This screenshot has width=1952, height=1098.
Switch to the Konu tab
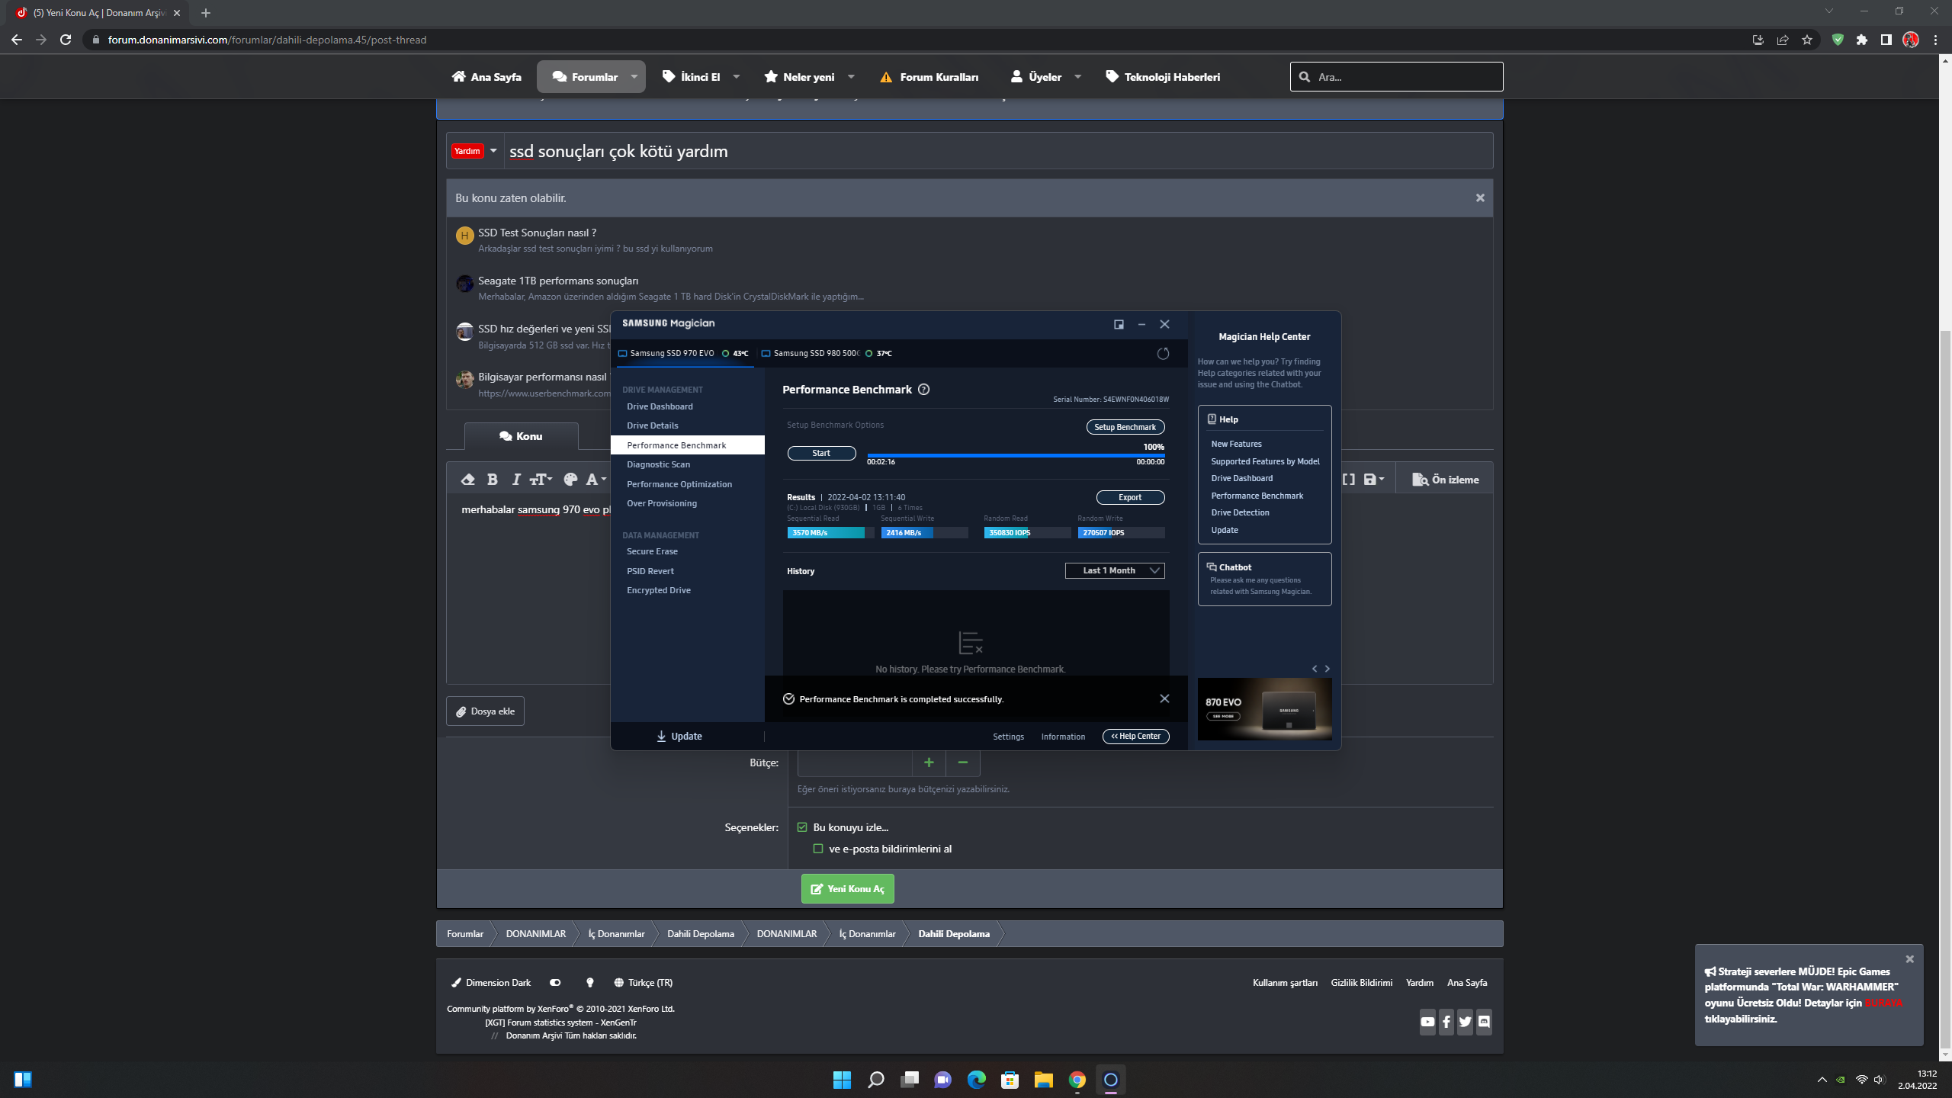click(x=521, y=436)
